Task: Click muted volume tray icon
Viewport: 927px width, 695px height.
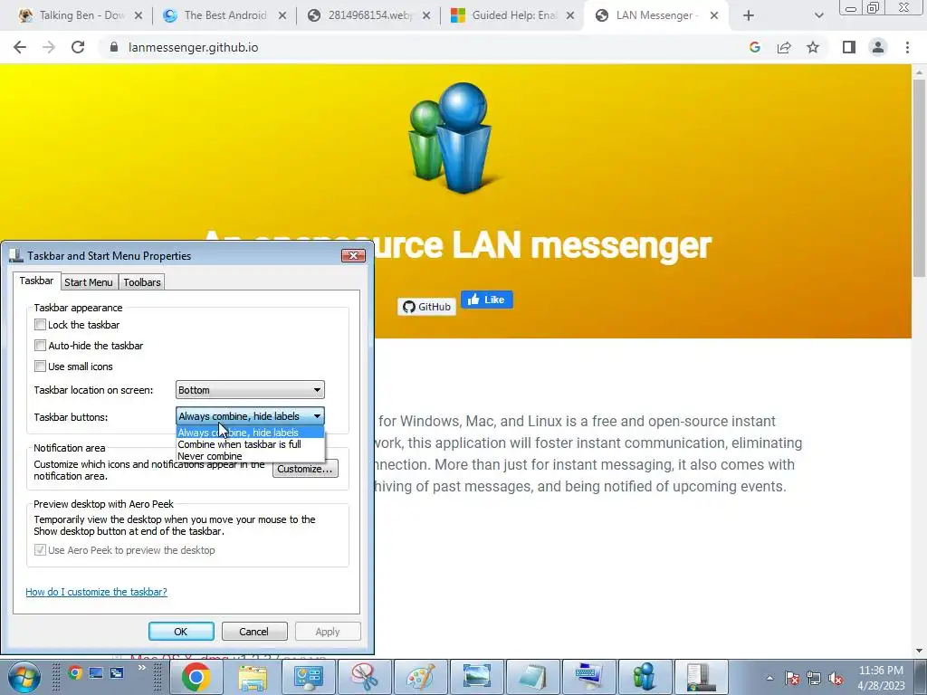Action: point(836,679)
